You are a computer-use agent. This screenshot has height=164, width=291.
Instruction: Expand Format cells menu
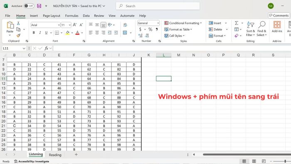tap(217, 36)
